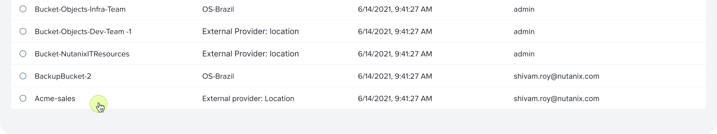Click the creation date of Acme-sales
The width and height of the screenshot is (717, 134).
[x=395, y=99]
